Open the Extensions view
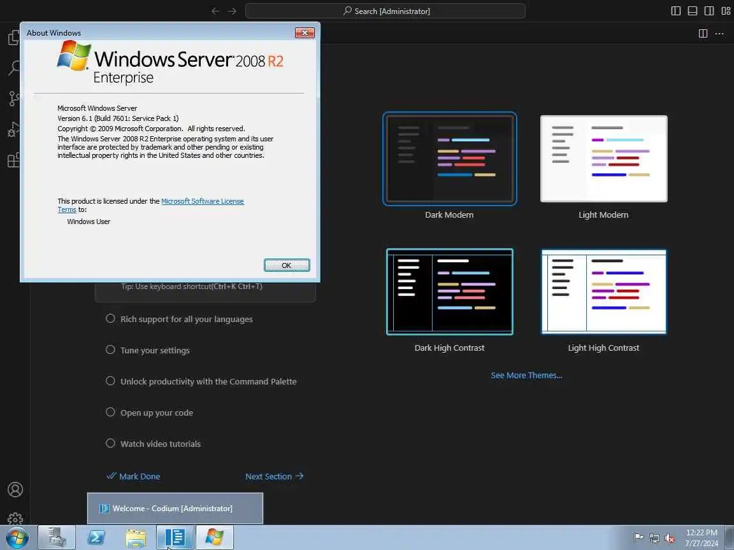Screen dimensions: 734x550 click(14, 160)
